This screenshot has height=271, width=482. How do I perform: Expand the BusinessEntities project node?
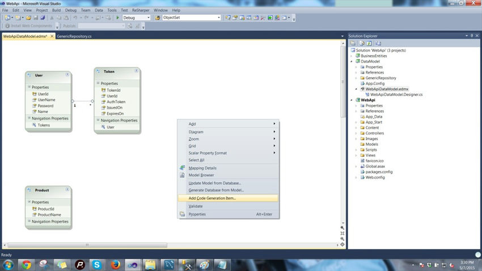click(x=352, y=56)
